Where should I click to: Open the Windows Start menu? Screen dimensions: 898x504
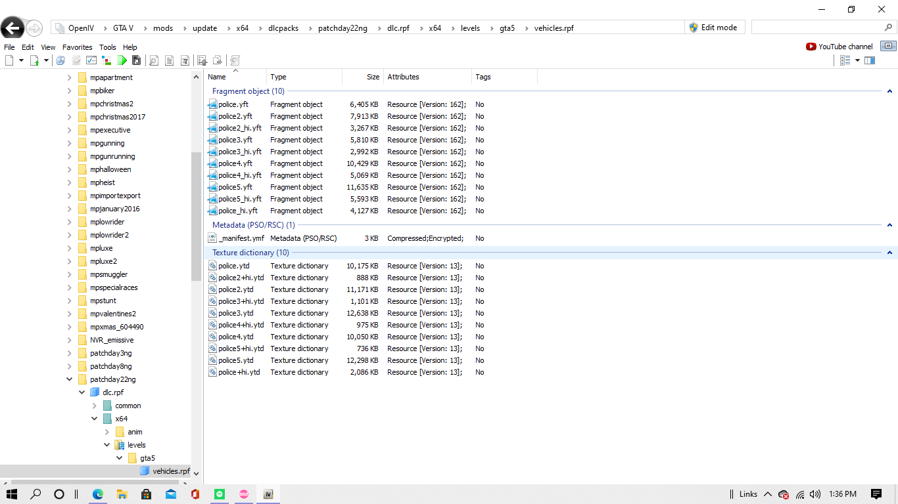(x=12, y=494)
